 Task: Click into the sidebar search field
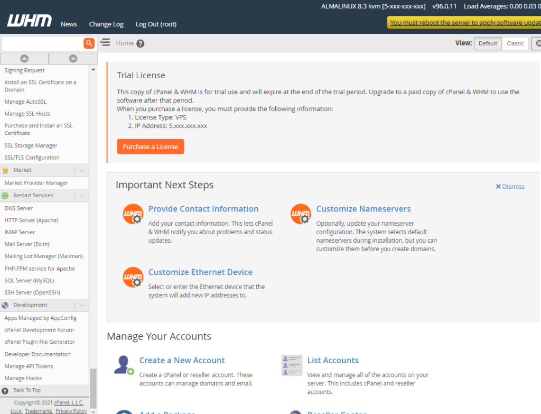42,43
